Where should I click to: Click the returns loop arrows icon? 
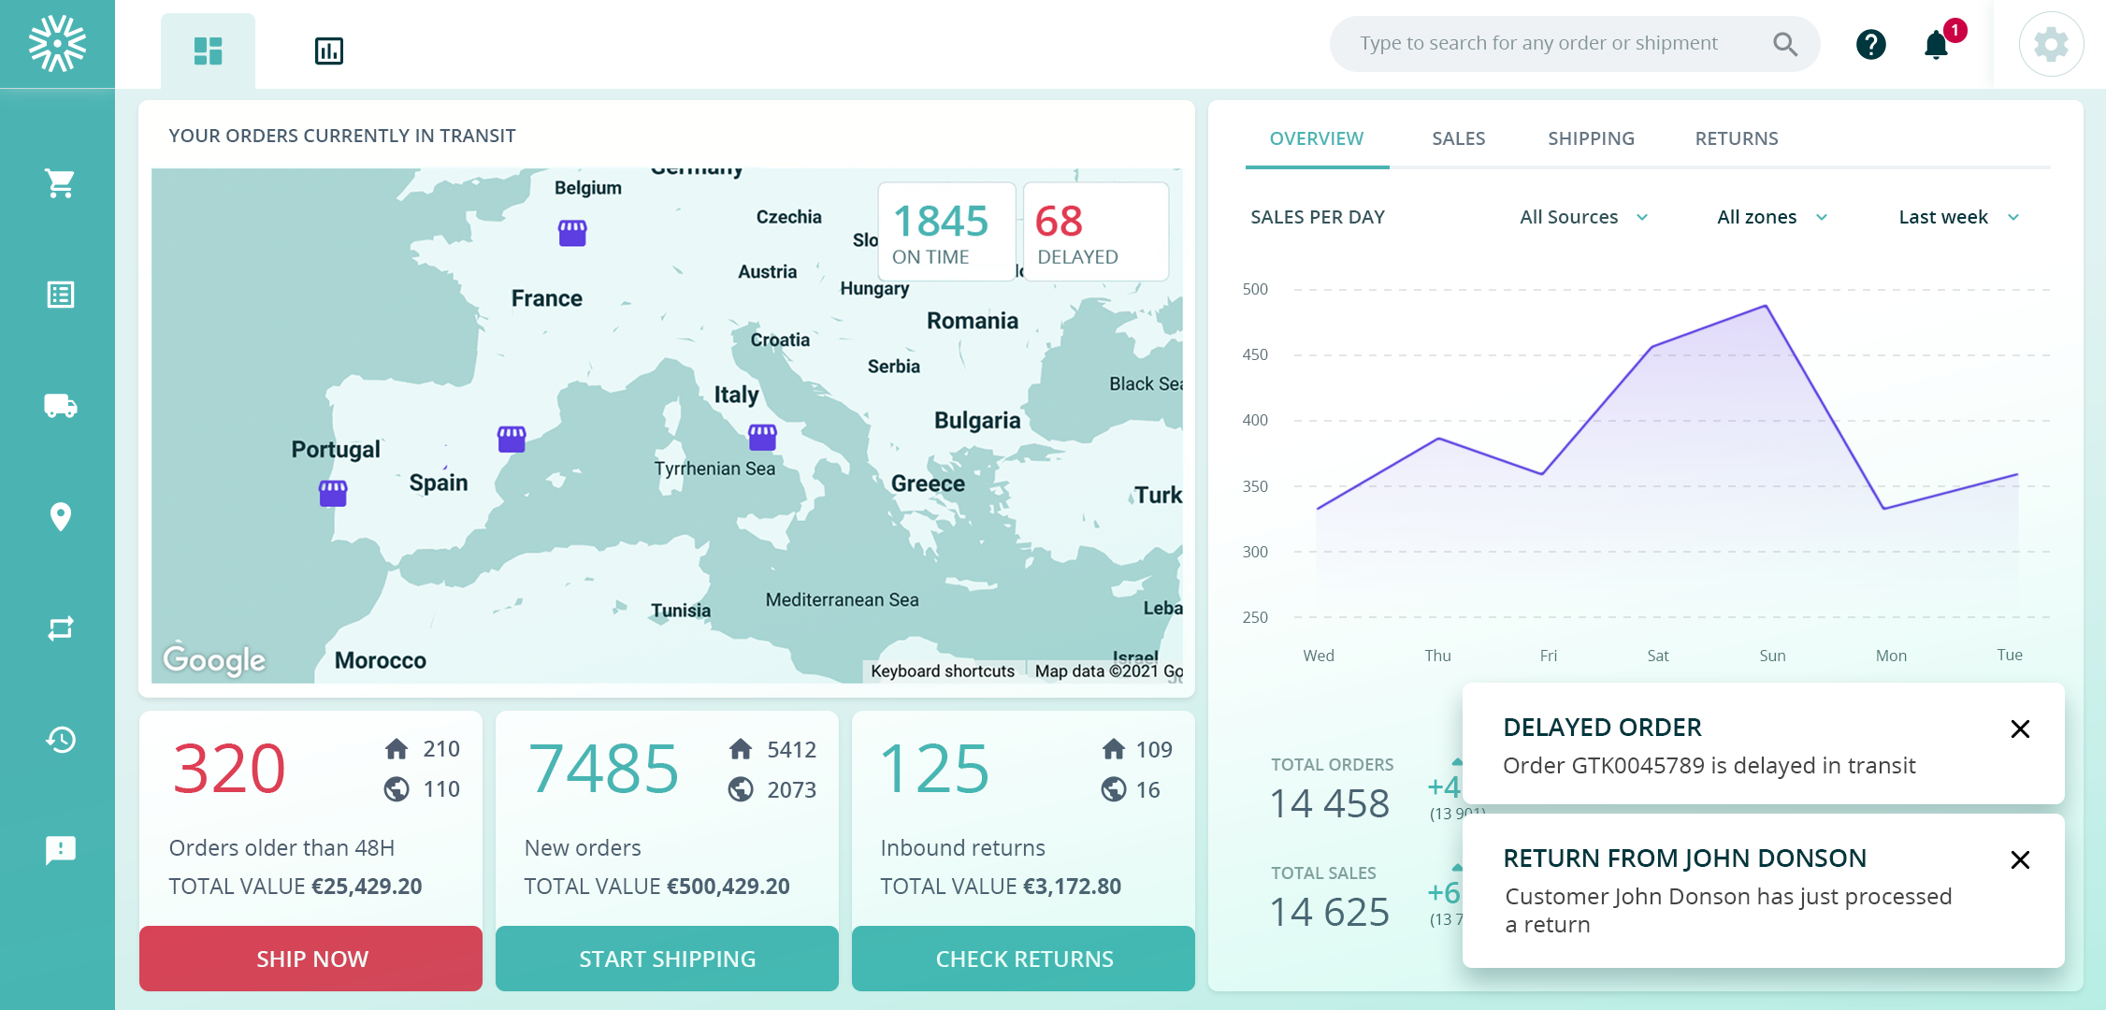pos(60,628)
